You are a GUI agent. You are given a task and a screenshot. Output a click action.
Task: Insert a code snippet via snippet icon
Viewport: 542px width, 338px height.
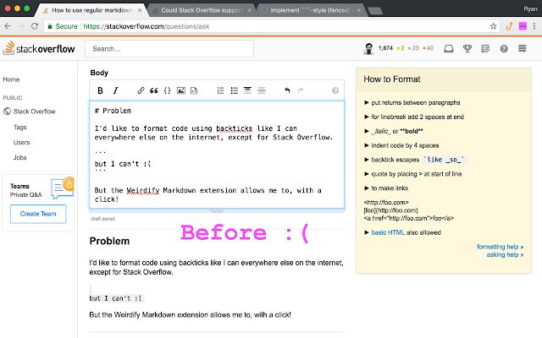(x=194, y=90)
